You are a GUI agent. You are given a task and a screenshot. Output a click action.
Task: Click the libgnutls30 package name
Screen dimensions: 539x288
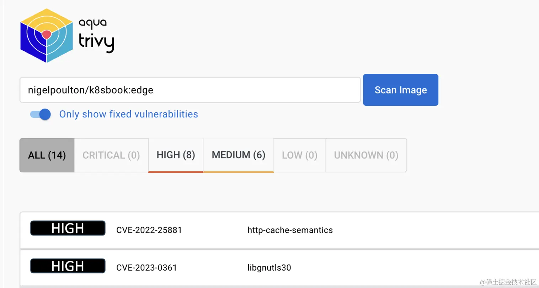click(269, 268)
